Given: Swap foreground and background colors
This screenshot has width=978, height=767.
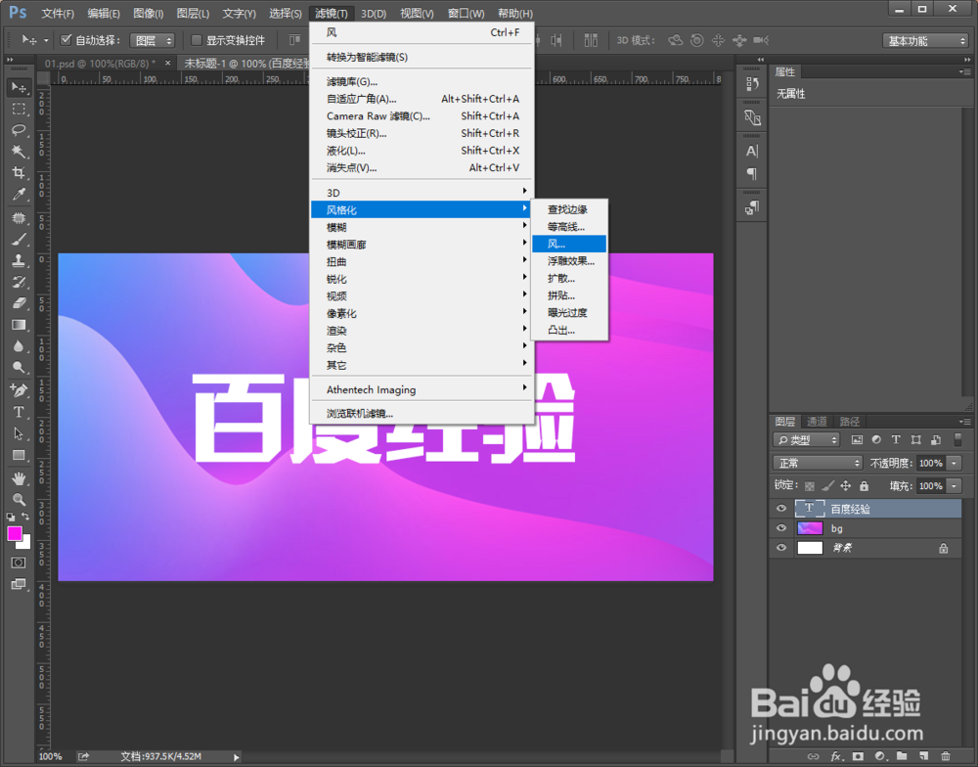Looking at the screenshot, I should [25, 517].
